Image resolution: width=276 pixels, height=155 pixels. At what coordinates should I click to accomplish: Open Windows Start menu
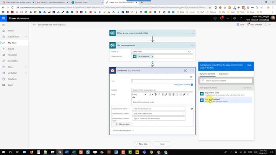point(3,152)
